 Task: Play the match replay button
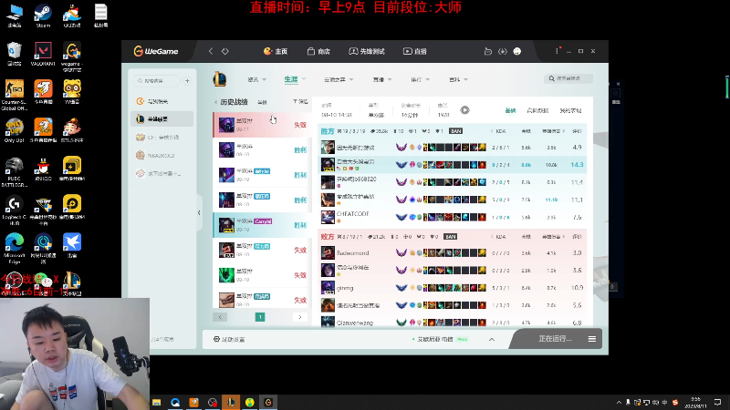point(464,110)
